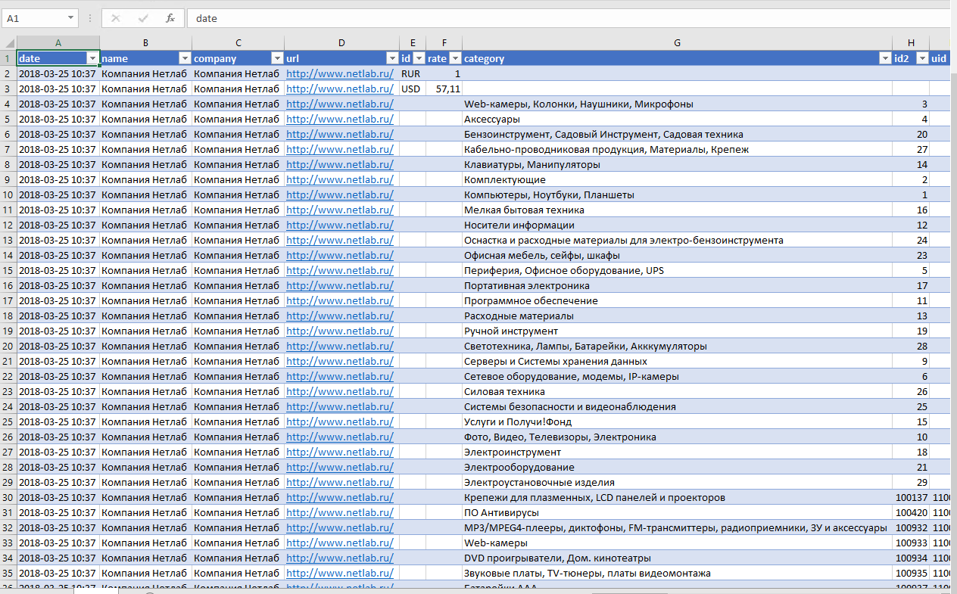Select the Программное обеспечение cell
Viewport: 957px width, 594px height.
[677, 300]
